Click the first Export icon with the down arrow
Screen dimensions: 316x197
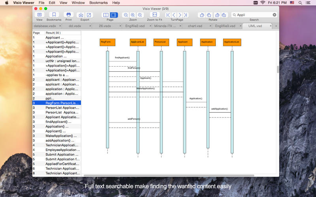(x=81, y=15)
